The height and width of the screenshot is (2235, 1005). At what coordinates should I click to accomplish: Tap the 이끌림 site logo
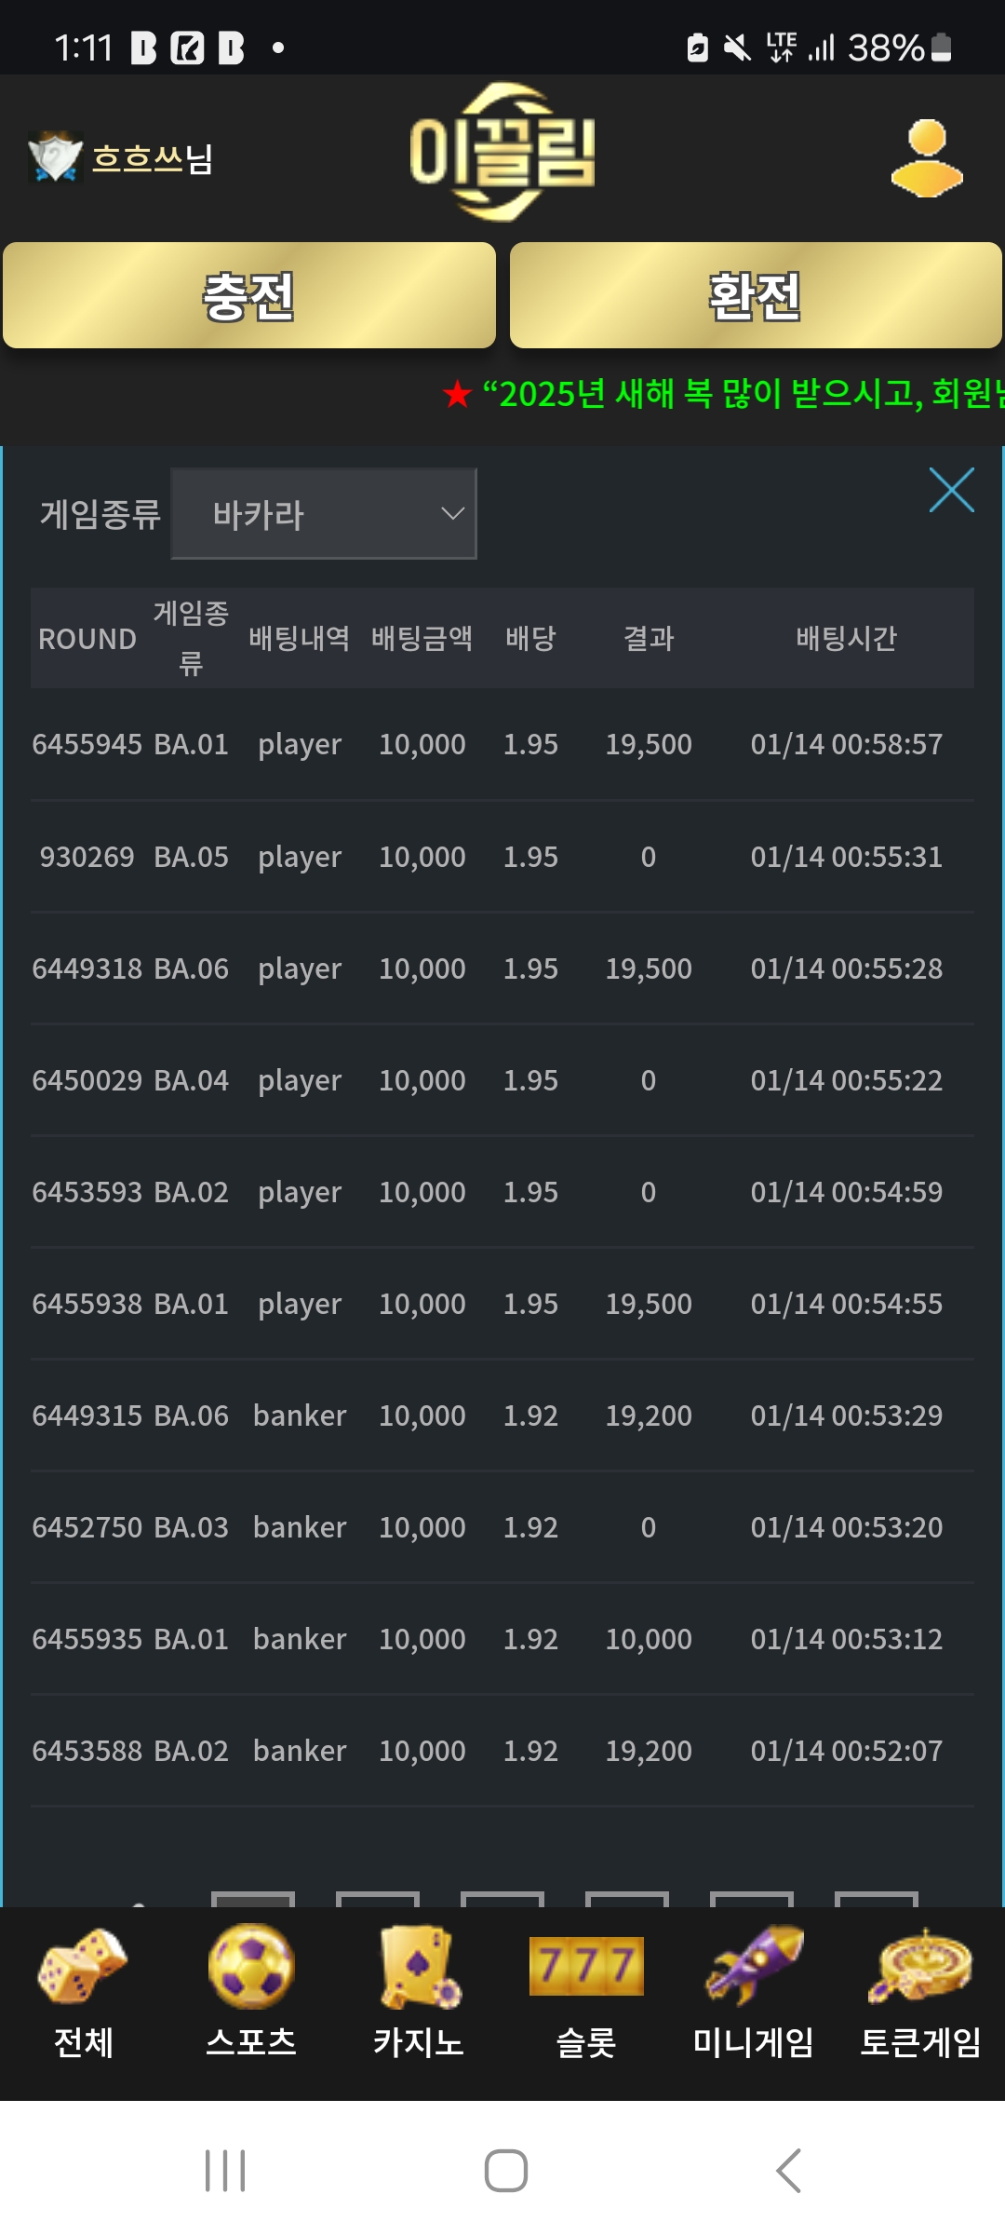[502, 153]
